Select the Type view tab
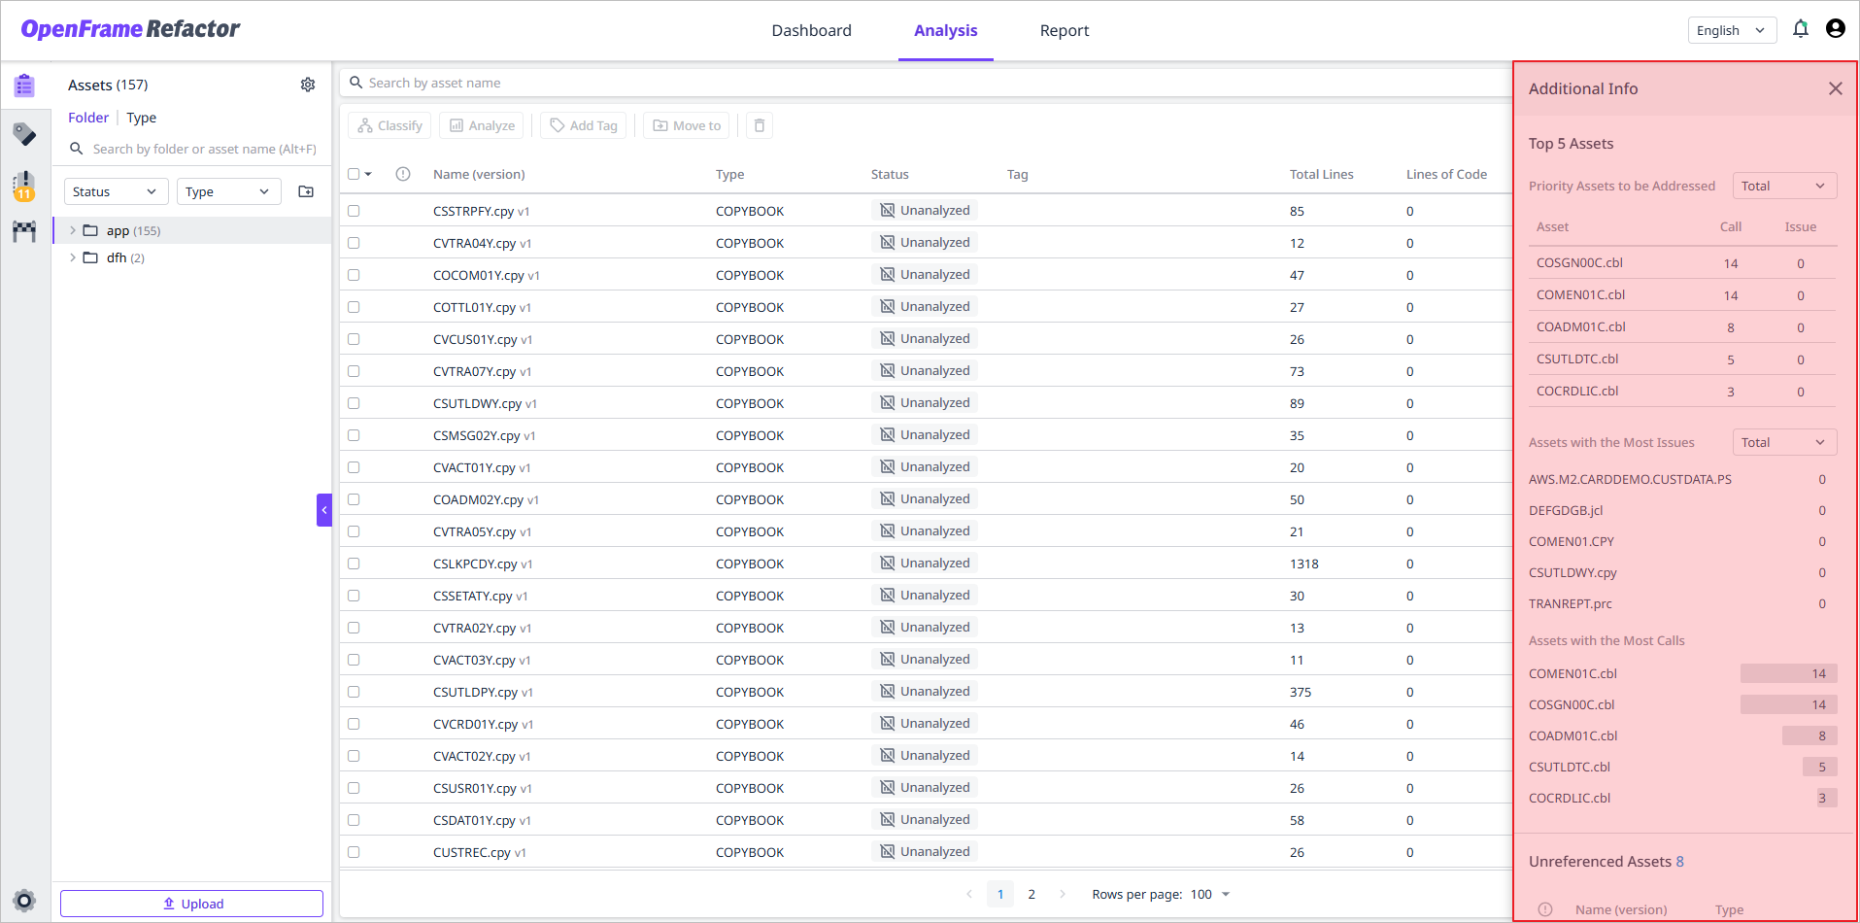 click(x=142, y=118)
